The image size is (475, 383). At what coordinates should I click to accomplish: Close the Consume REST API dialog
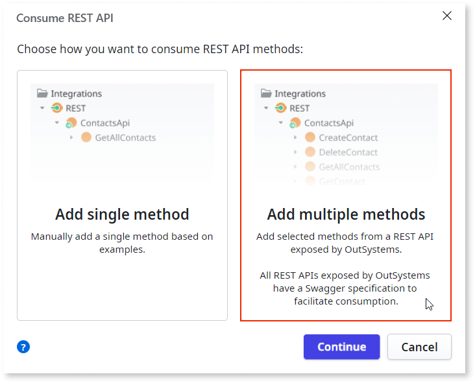[x=447, y=16]
